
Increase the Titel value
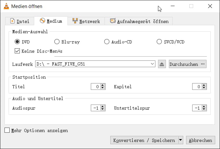pos(103,85)
